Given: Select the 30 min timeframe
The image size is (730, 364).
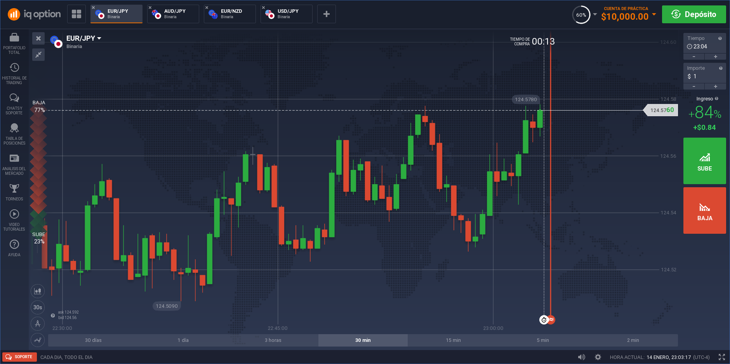Looking at the screenshot, I should (363, 340).
